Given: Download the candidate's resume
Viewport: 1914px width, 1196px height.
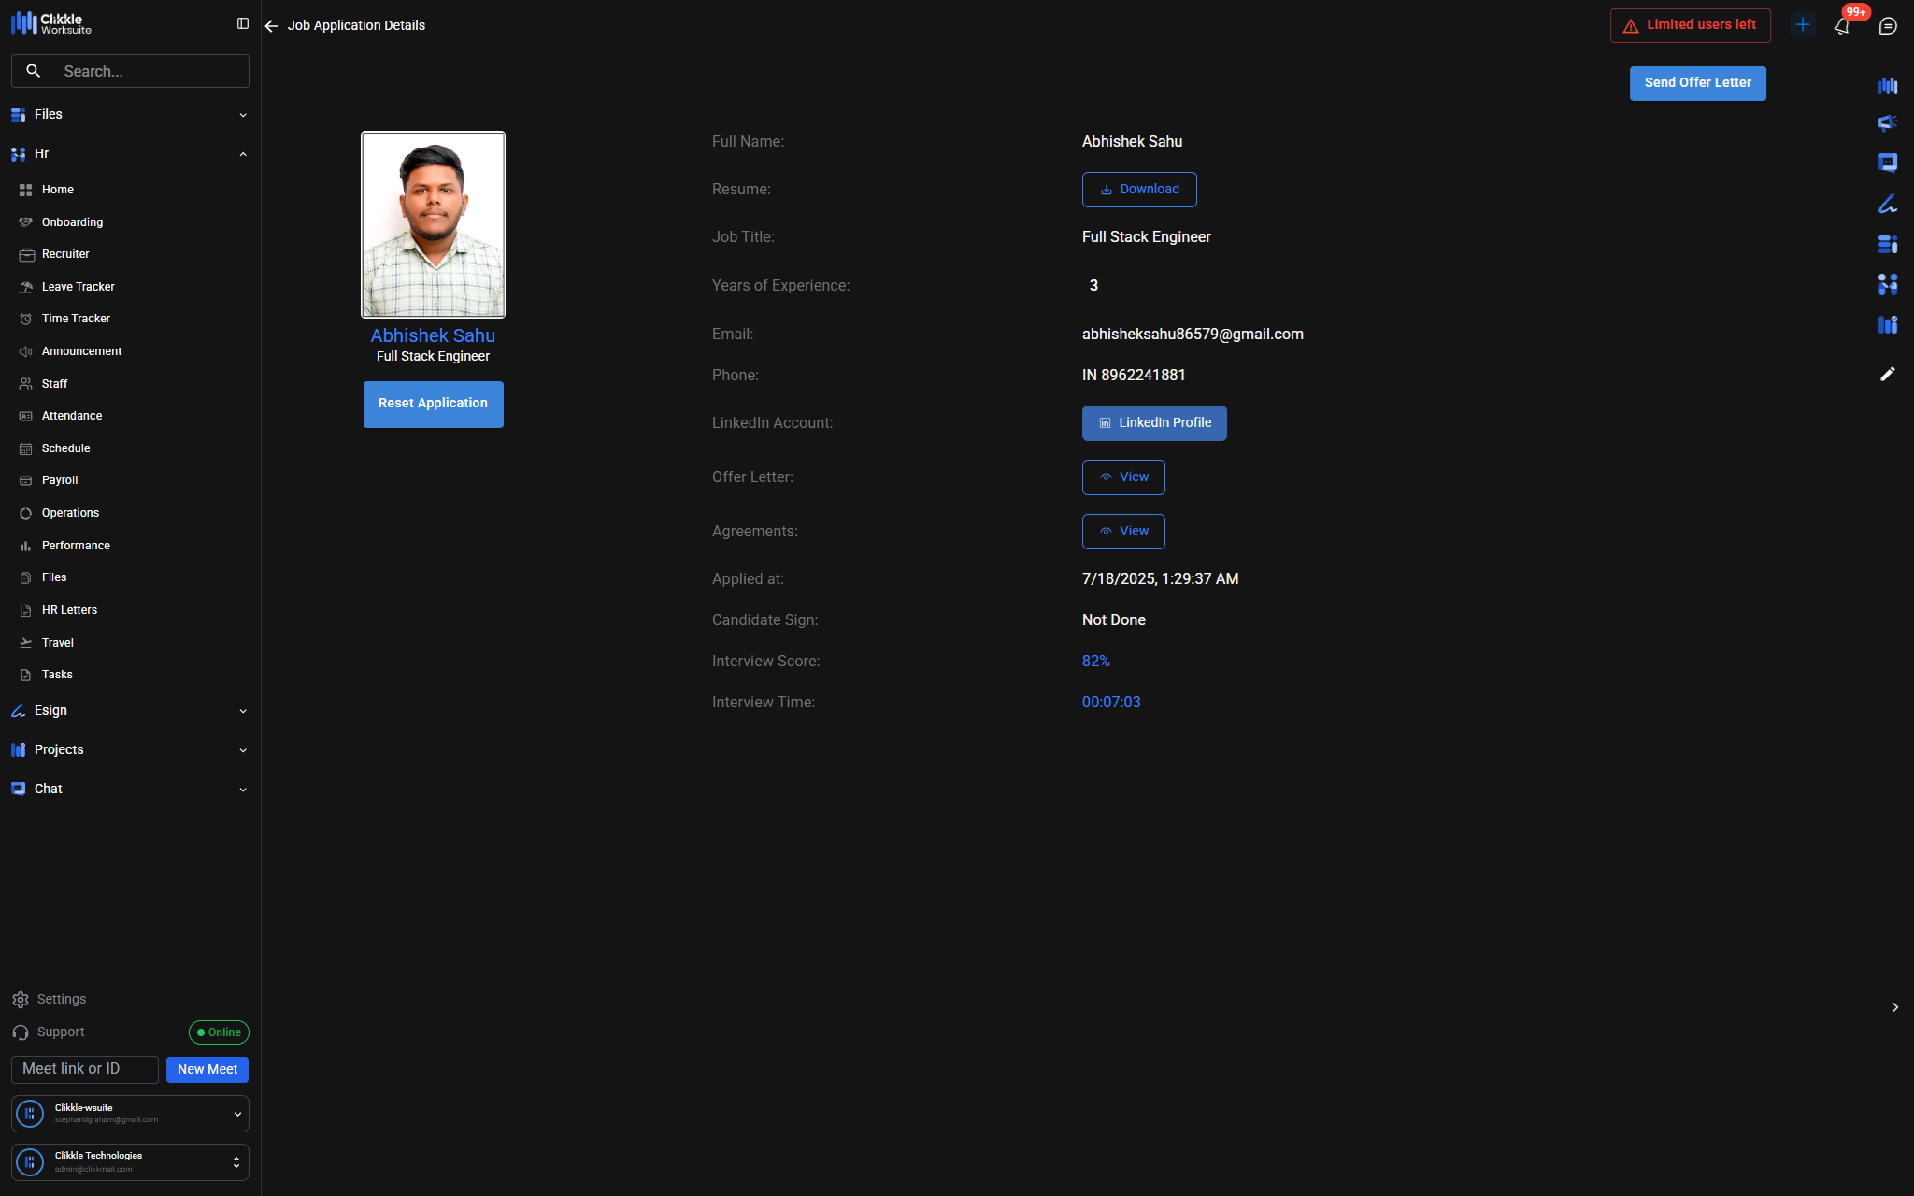Looking at the screenshot, I should [1138, 190].
